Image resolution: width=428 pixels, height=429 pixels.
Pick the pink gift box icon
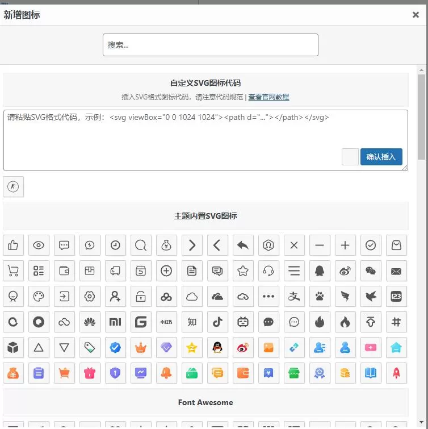click(90, 373)
